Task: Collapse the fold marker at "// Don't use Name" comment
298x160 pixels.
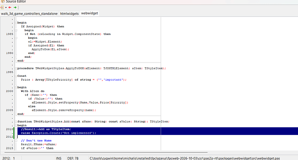Action: (16, 141)
